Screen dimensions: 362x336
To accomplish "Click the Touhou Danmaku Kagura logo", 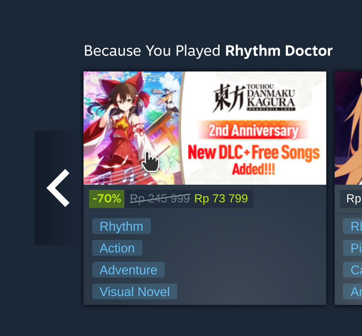I will coord(254,97).
